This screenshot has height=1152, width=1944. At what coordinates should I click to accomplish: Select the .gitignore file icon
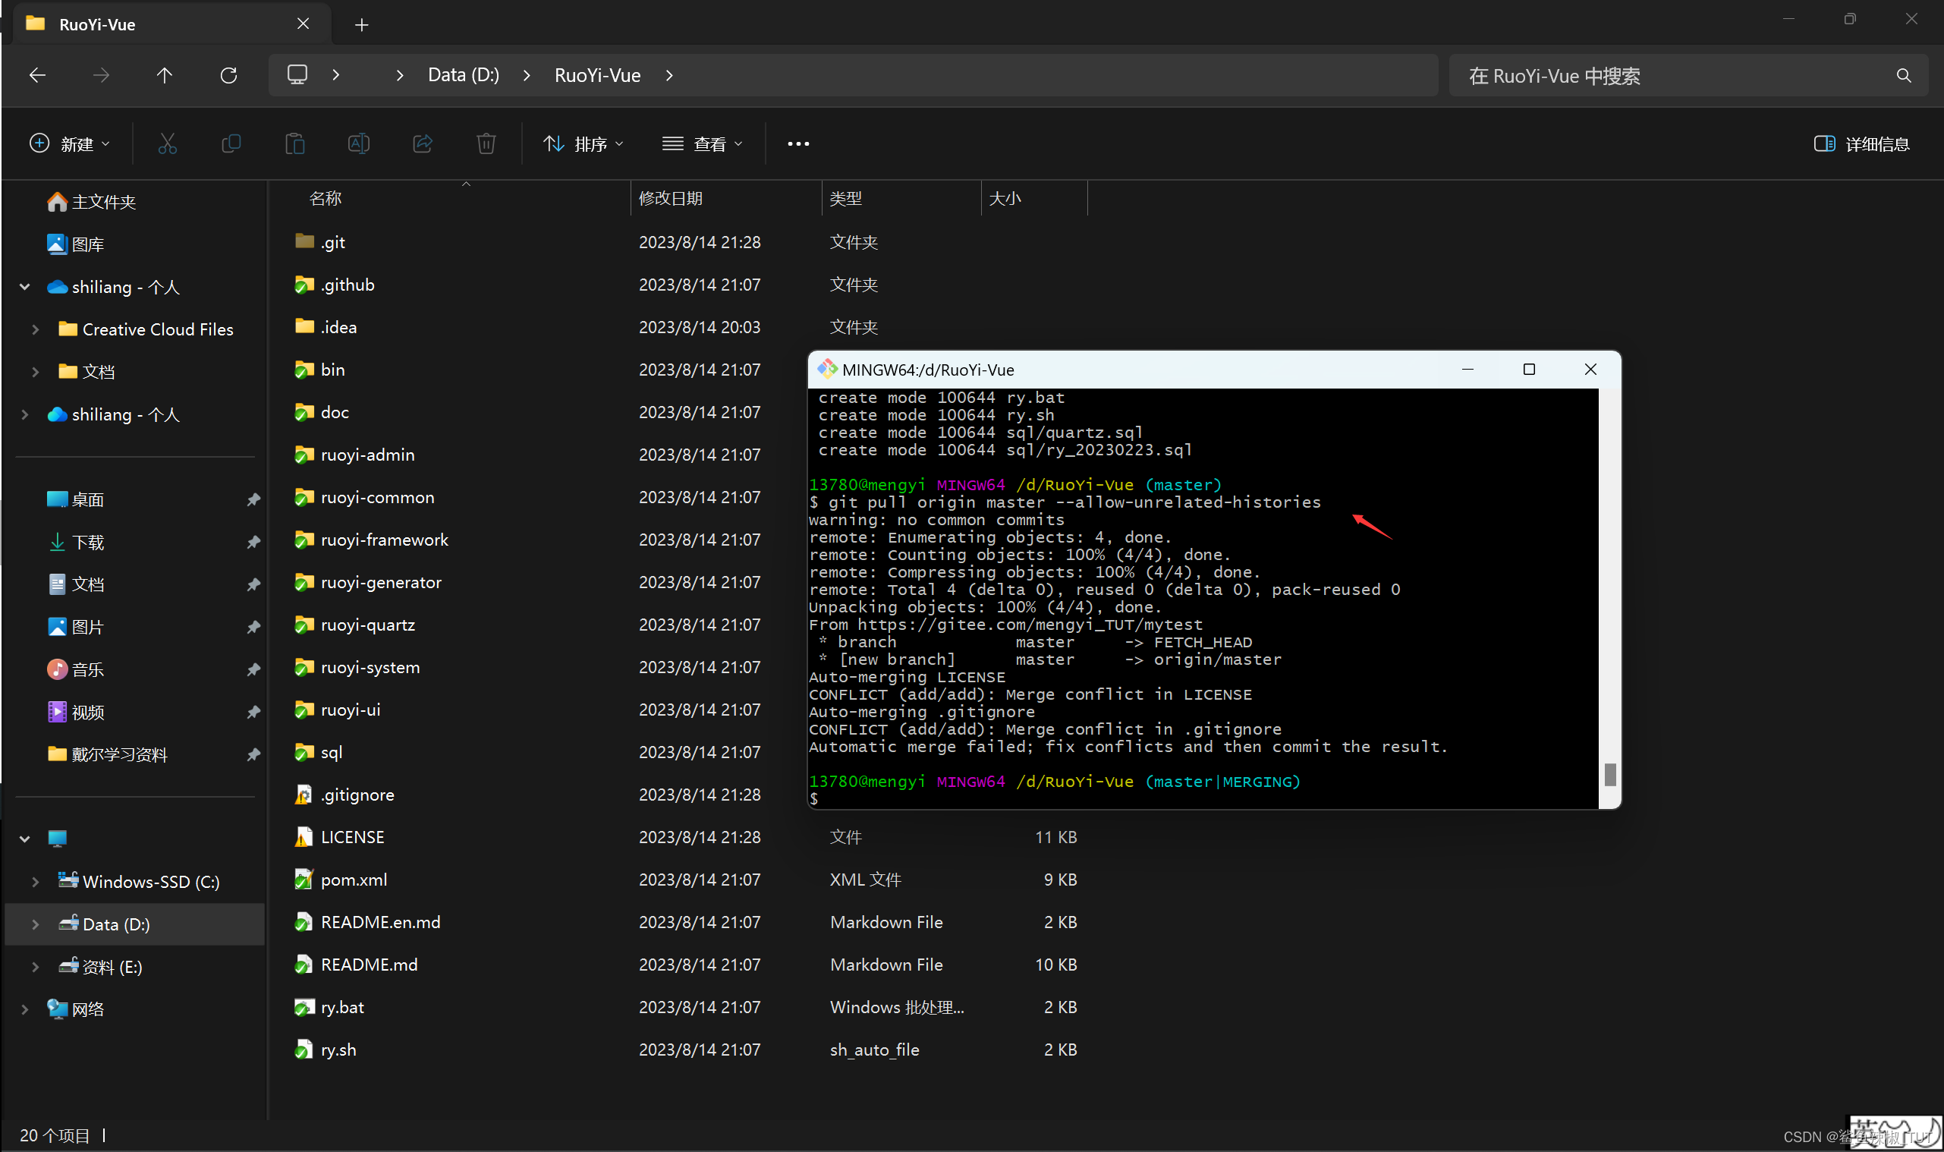pyautogui.click(x=304, y=794)
